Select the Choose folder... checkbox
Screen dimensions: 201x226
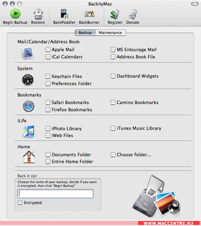click(x=113, y=154)
